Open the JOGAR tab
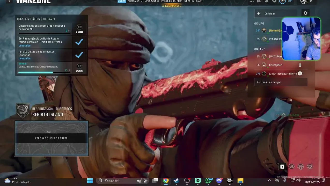This screenshot has height=186, width=330. point(122,1)
